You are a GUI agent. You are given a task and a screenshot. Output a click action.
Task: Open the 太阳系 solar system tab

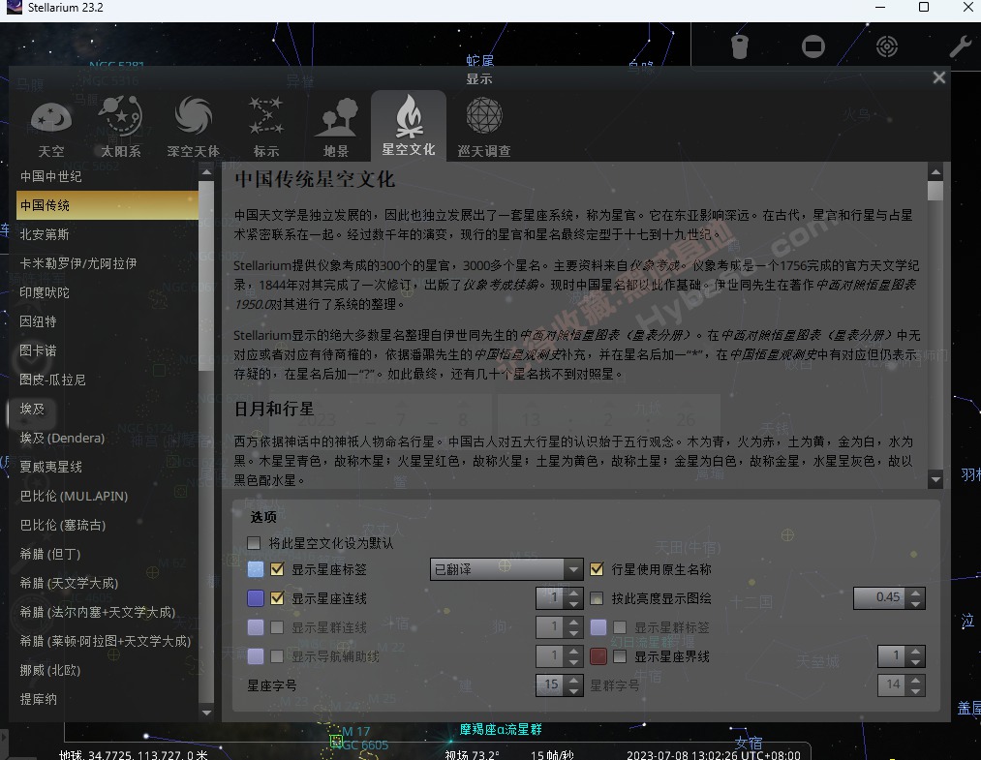(121, 127)
